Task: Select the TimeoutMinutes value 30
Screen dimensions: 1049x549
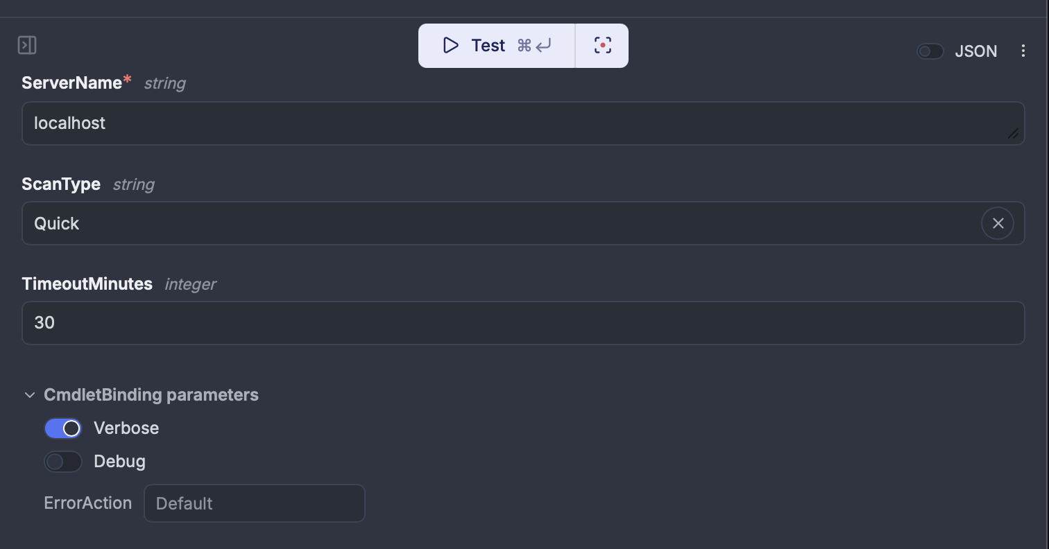Action: (44, 323)
